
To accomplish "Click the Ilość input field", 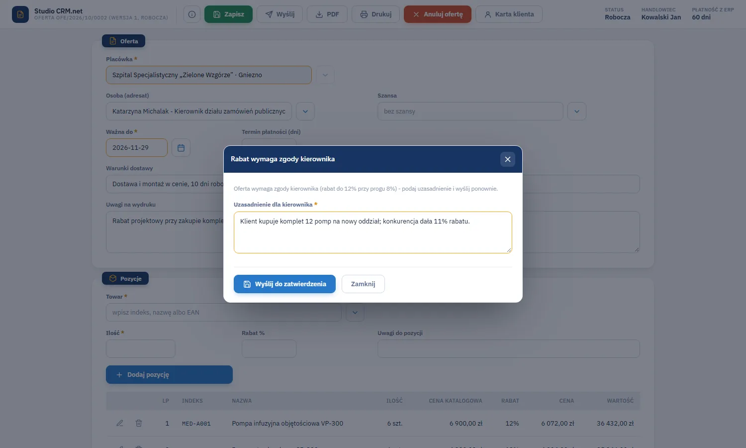I will pos(141,349).
